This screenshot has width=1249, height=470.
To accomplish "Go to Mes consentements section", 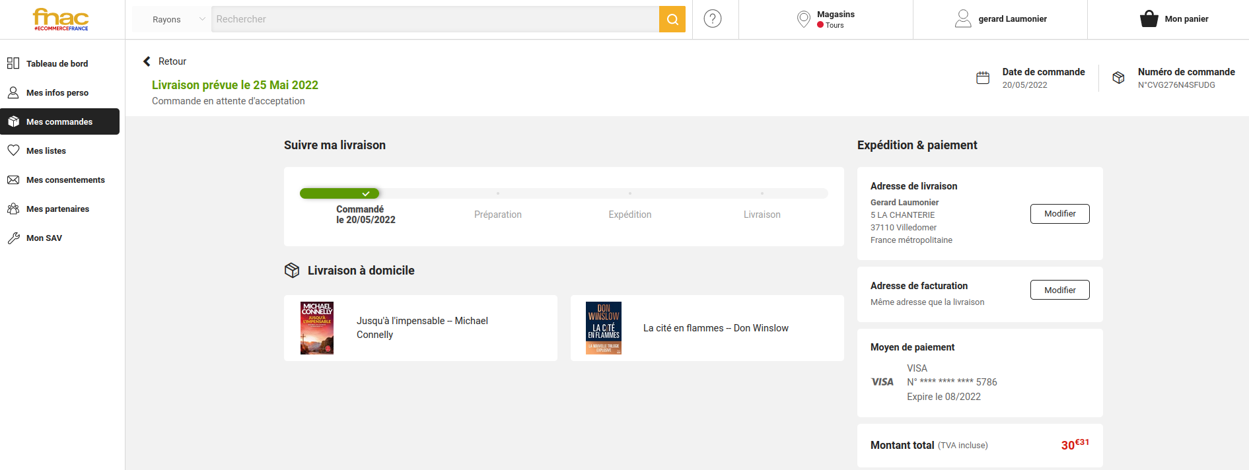I will (65, 180).
